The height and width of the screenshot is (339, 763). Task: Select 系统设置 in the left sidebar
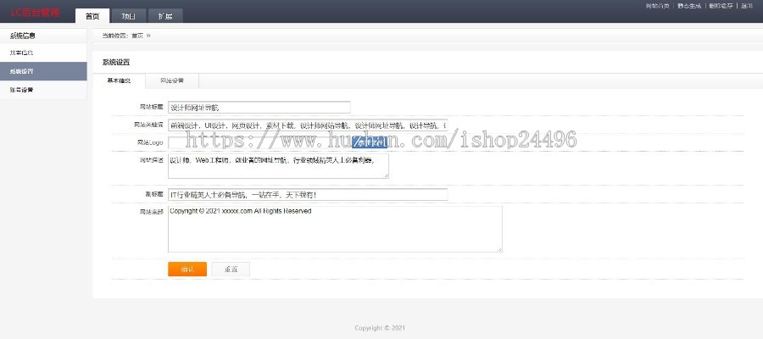coord(43,71)
